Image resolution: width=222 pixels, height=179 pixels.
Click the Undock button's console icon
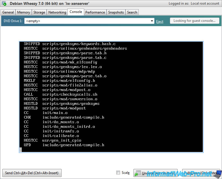pos(137,173)
